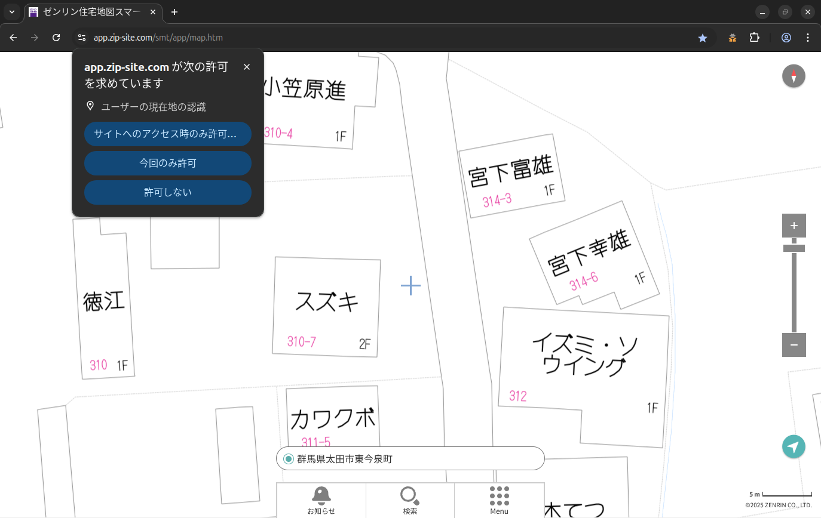821x518 pixels.
Task: Reload the page
Action: 56,38
